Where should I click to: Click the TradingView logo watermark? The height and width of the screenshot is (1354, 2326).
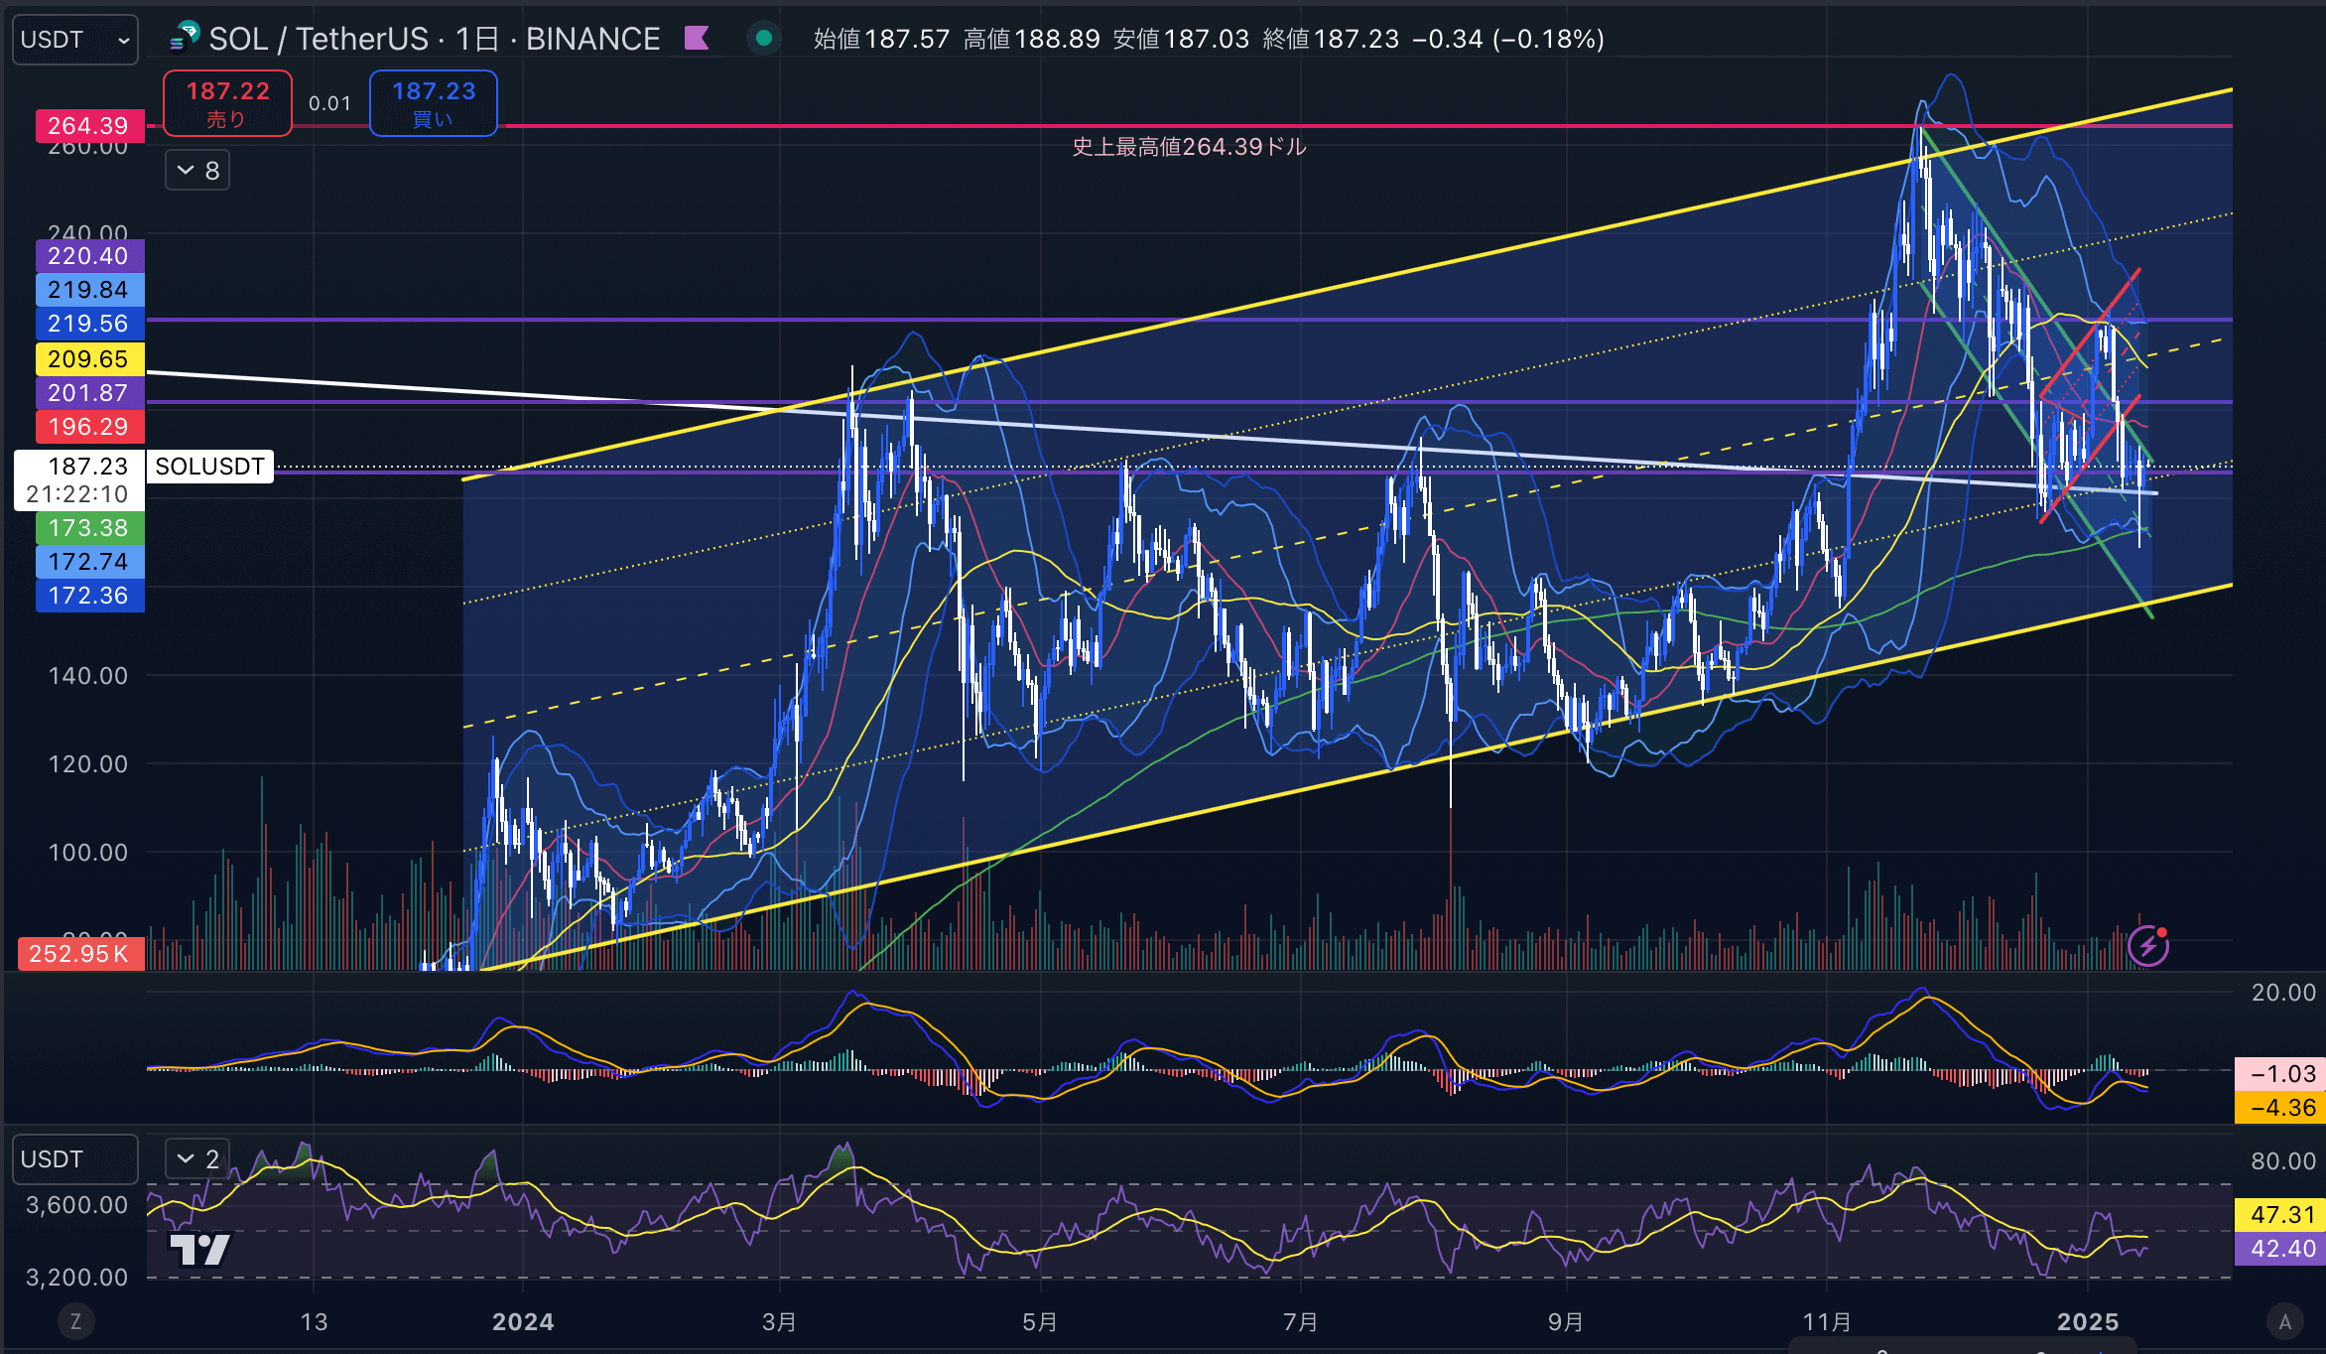pyautogui.click(x=199, y=1249)
